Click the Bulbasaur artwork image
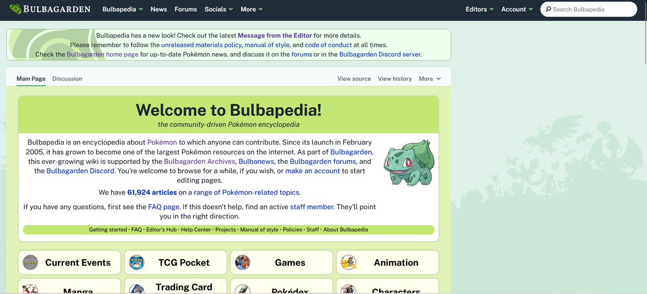The width and height of the screenshot is (647, 294). click(x=409, y=163)
